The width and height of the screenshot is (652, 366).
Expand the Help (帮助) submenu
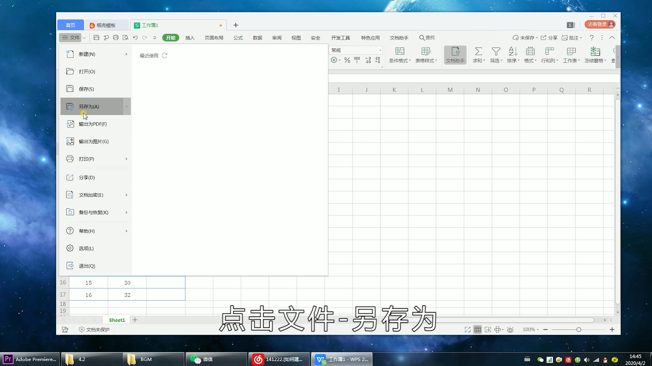click(x=126, y=231)
